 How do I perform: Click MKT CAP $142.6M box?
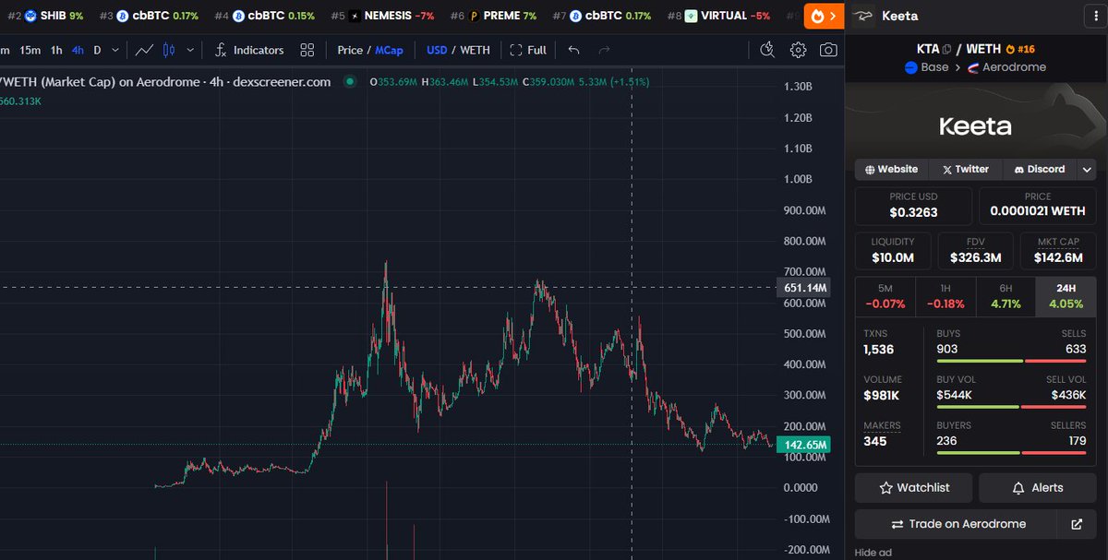[1058, 251]
